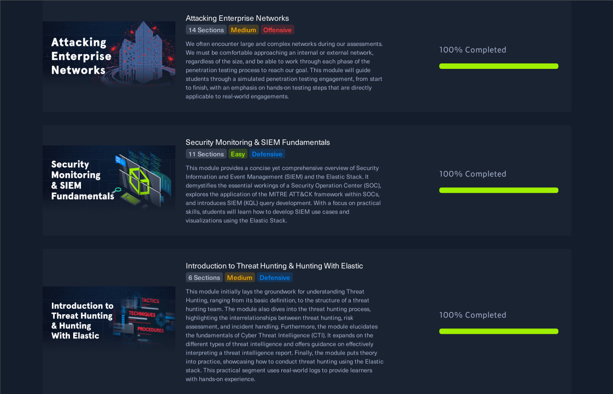Select the 11 Sections badge

click(x=206, y=154)
